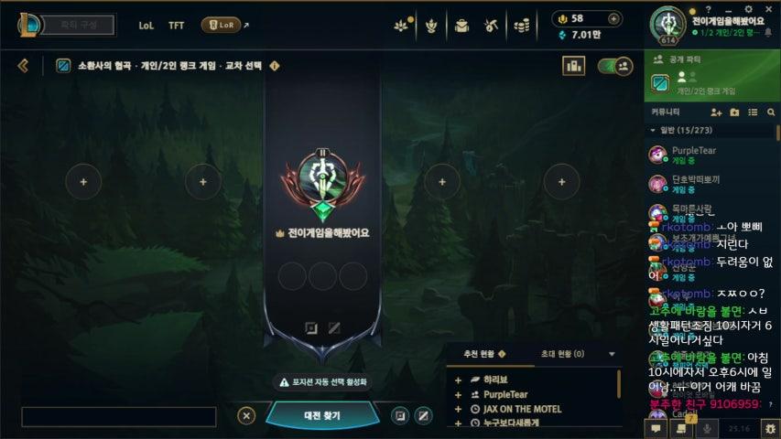Click the back arrow to leave lobby
The width and height of the screenshot is (781, 439).
[23, 66]
